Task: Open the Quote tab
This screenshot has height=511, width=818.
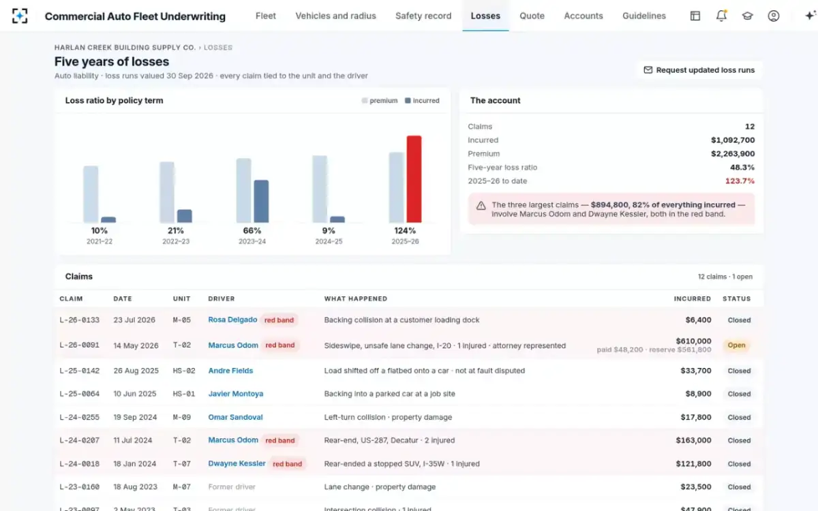Action: (532, 16)
